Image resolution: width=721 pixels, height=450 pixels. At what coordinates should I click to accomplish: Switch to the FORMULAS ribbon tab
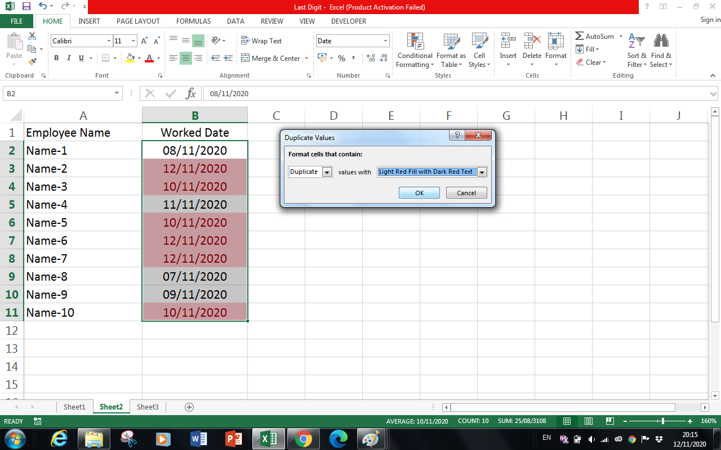click(x=193, y=21)
